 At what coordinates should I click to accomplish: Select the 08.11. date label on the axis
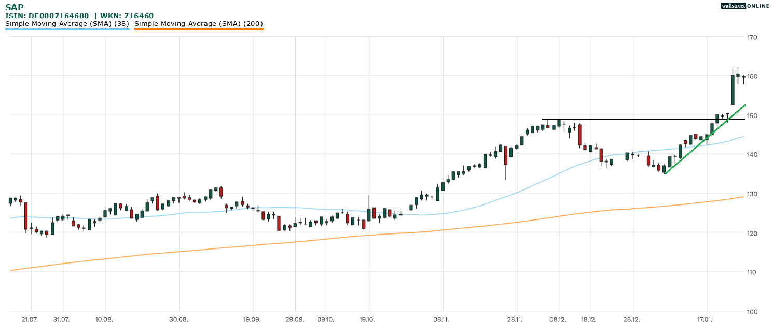pyautogui.click(x=441, y=319)
